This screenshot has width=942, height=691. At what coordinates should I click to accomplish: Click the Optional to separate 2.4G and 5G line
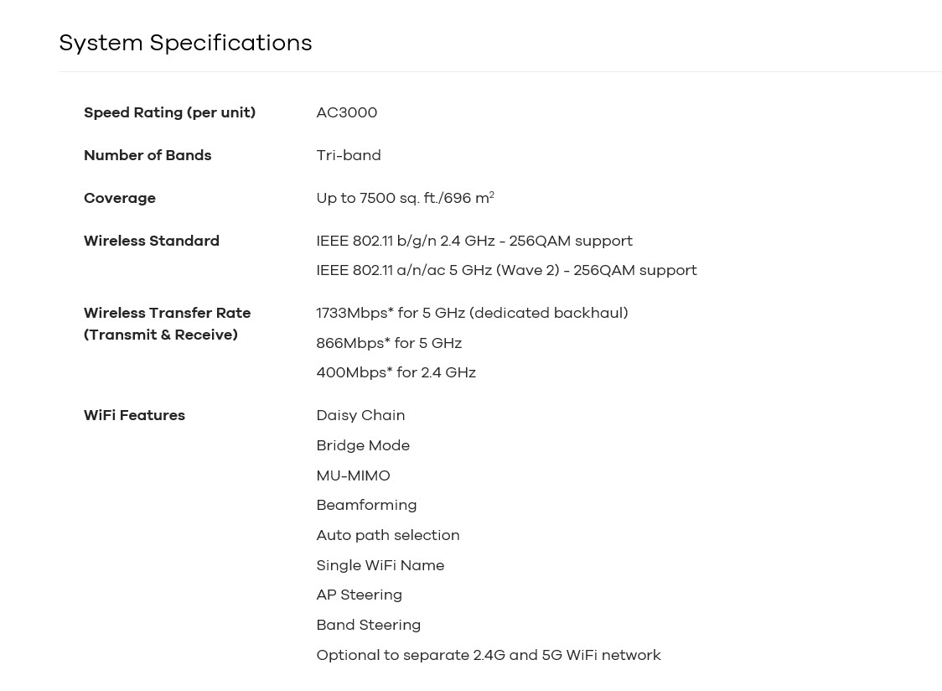click(489, 655)
